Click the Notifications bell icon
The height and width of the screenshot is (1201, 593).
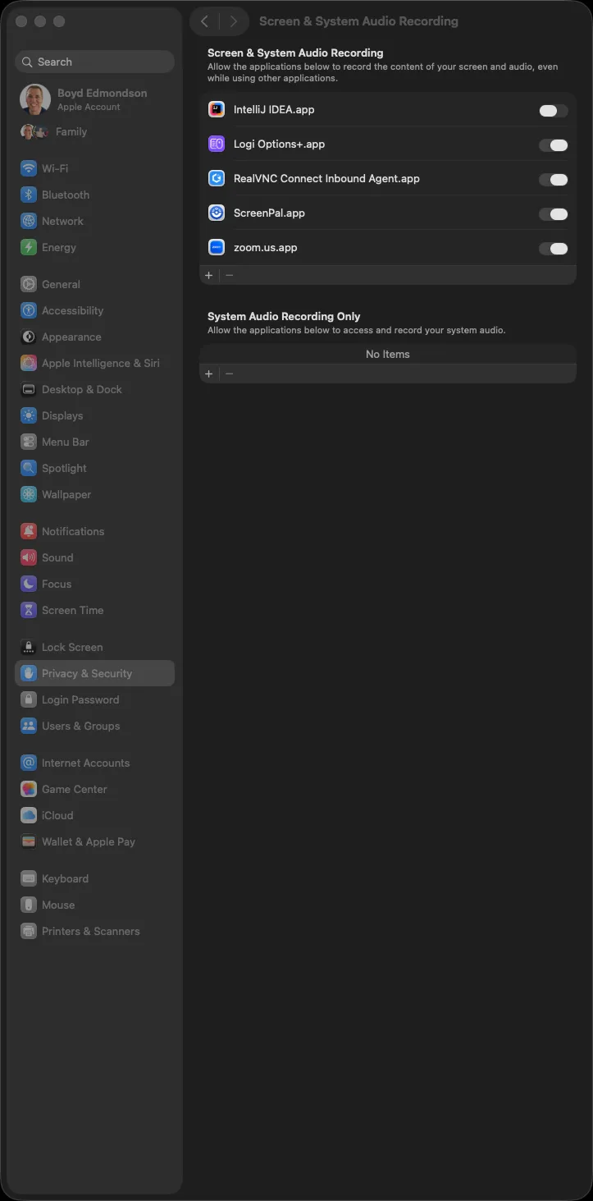(x=29, y=531)
